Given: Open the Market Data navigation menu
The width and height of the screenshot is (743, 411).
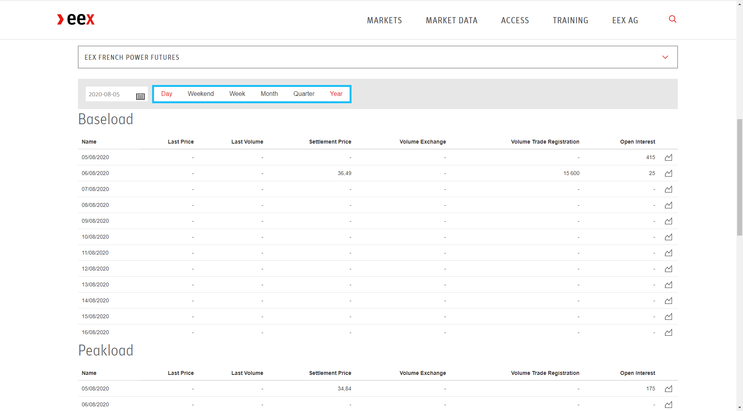Looking at the screenshot, I should click(x=451, y=21).
